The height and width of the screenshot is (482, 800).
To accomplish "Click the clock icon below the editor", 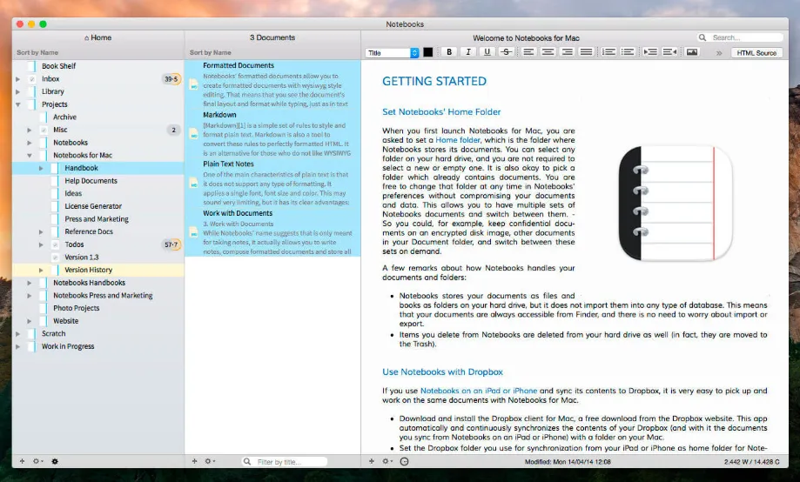I will click(404, 461).
